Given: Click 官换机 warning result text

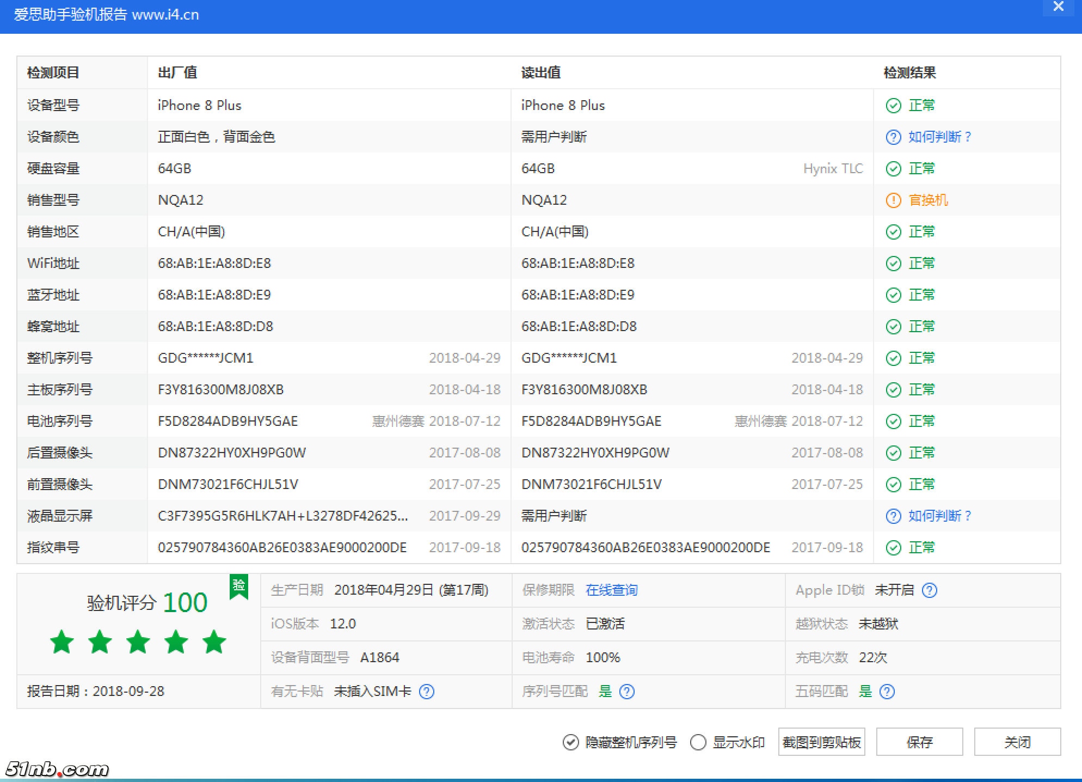Looking at the screenshot, I should [928, 200].
